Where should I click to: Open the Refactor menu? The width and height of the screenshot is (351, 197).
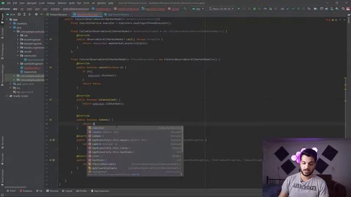click(x=62, y=3)
